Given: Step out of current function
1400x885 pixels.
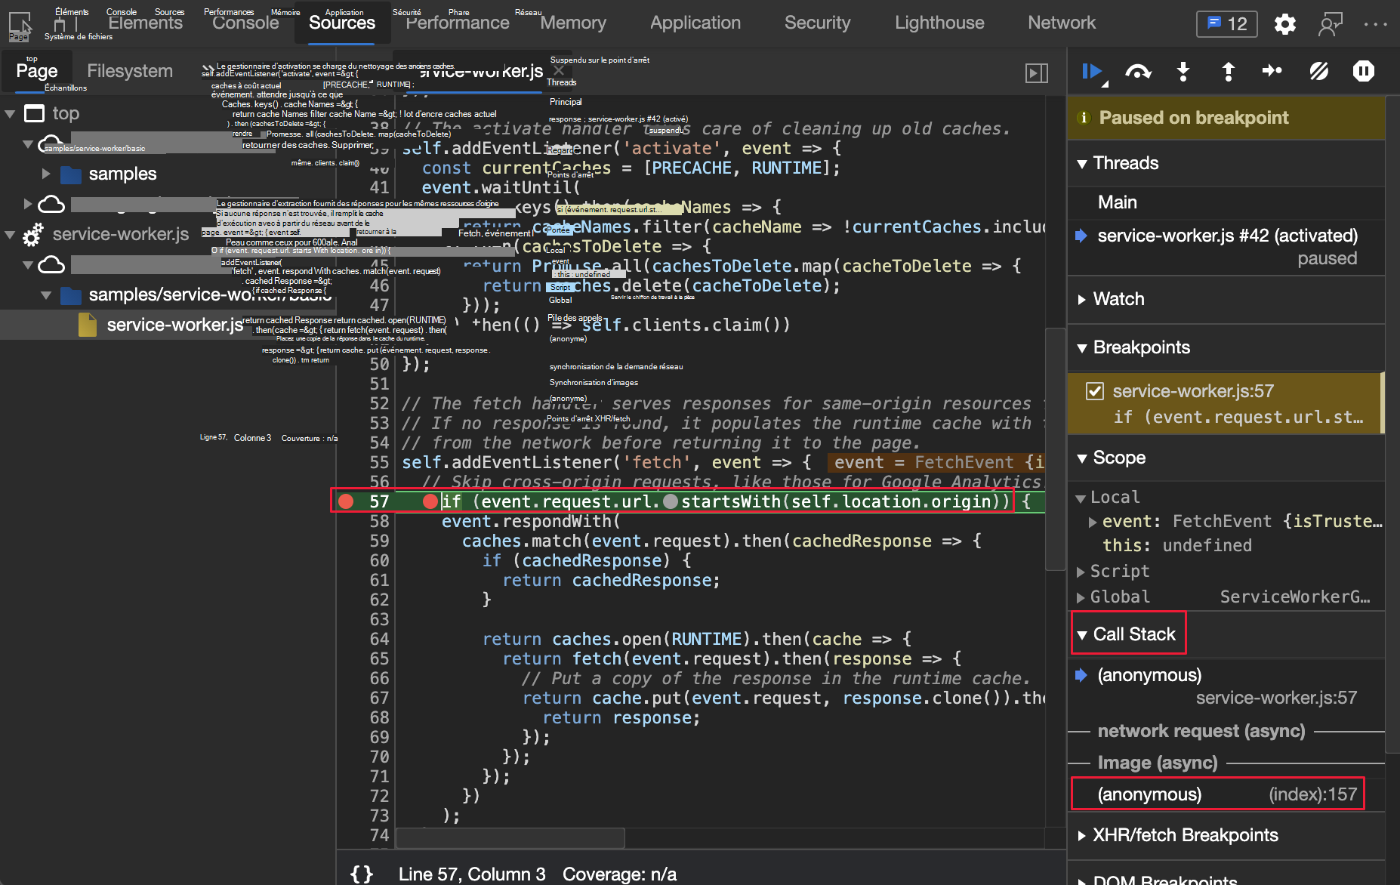Looking at the screenshot, I should [x=1229, y=72].
